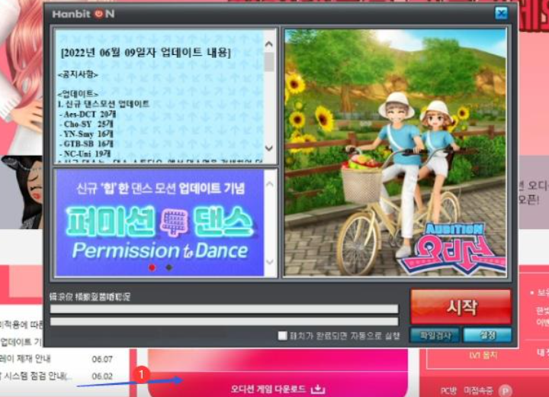Click the NC-Uni 19개 line
Screen dimensions: 549x397
tap(87, 153)
